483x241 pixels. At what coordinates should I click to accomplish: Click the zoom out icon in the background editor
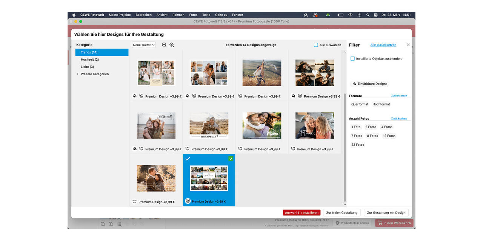pos(103,224)
